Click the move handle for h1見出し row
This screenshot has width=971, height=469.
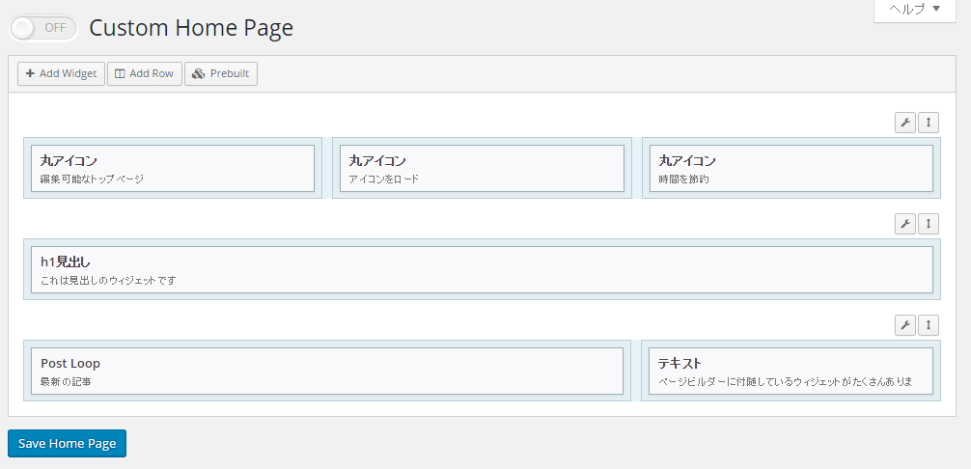[929, 223]
